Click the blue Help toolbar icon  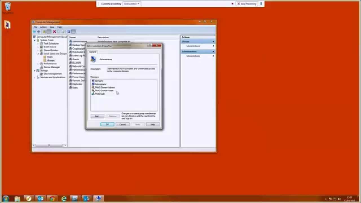coord(69,32)
